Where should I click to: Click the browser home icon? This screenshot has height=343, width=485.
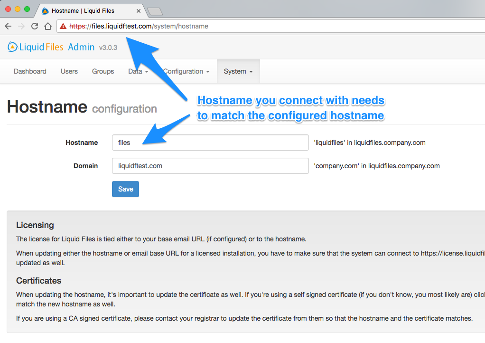(48, 26)
